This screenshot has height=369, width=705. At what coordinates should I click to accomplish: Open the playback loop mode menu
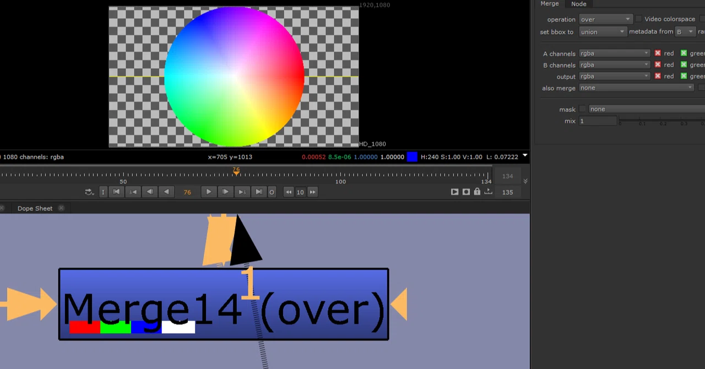tap(89, 192)
